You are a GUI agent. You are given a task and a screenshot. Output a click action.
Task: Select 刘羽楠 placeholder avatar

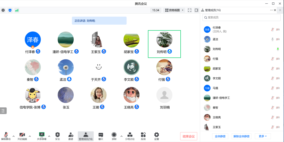[164, 95]
